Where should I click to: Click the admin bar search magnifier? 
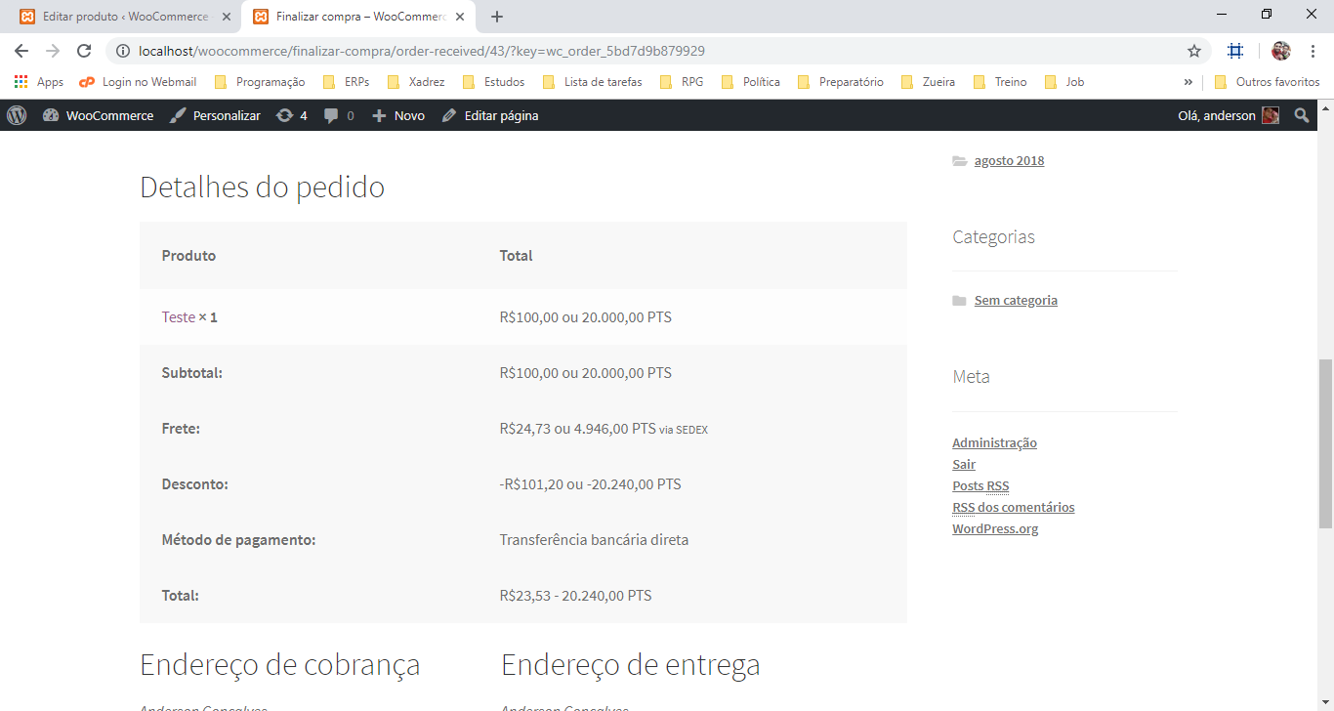(x=1302, y=115)
